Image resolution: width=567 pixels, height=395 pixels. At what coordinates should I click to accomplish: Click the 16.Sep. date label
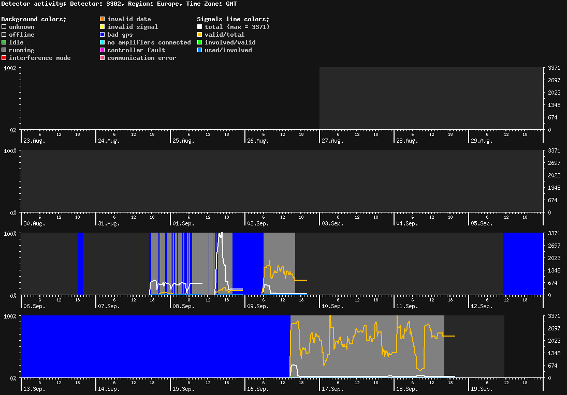258,389
